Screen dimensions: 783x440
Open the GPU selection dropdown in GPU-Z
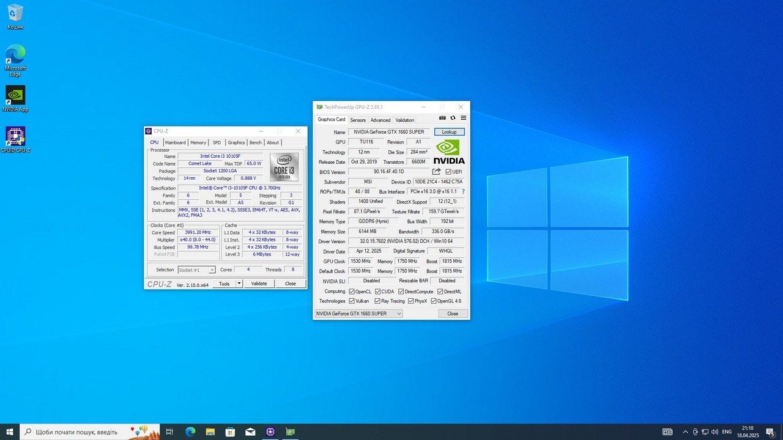pyautogui.click(x=358, y=313)
